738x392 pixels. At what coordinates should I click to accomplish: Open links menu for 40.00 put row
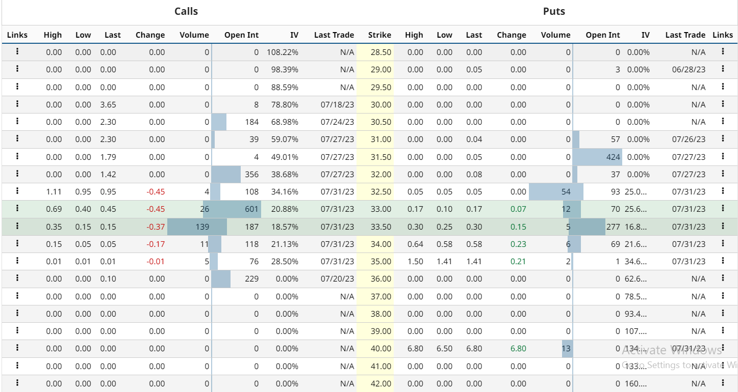pos(723,348)
